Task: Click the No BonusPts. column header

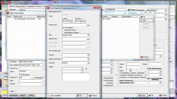Action: pyautogui.click(x=127, y=16)
